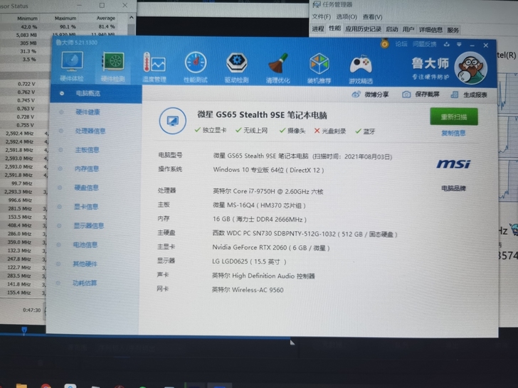Open 清理优化 cleanup optimization broom icon
Viewport: 518px width, 388px height.
277,68
